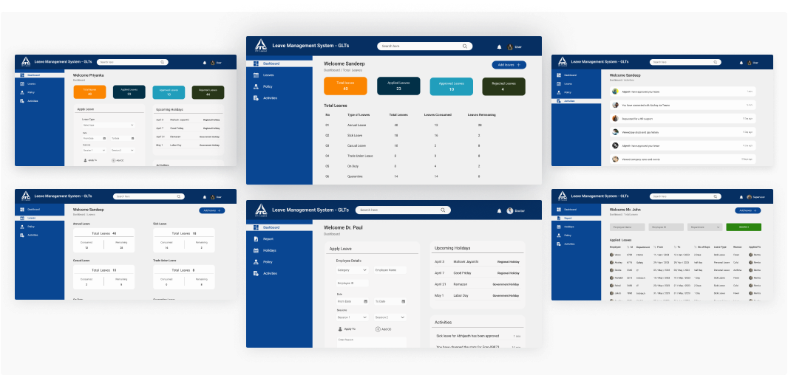Click the Apply To person icon on Dr. Paul's form
The height and width of the screenshot is (375, 788).
click(x=340, y=328)
